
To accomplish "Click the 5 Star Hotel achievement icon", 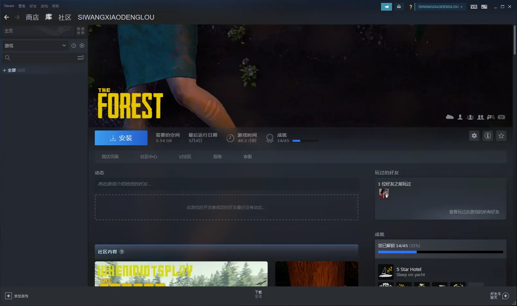I will coord(386,272).
